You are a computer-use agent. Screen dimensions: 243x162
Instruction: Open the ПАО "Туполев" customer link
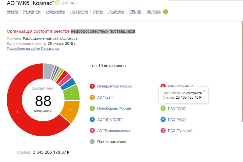point(180,131)
